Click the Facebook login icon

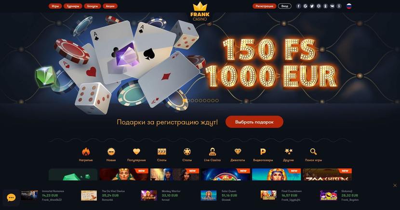[x=299, y=6]
